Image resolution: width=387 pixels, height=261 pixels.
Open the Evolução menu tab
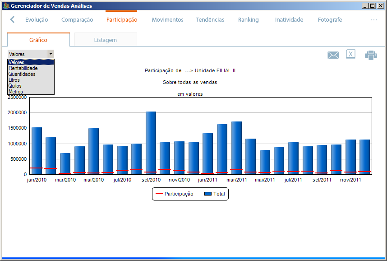pyautogui.click(x=37, y=20)
